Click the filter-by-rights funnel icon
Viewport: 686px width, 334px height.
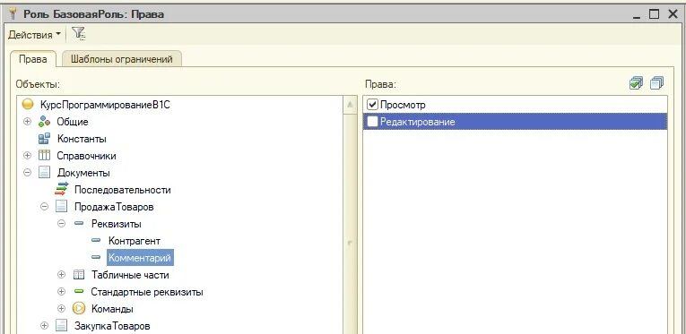[78, 34]
